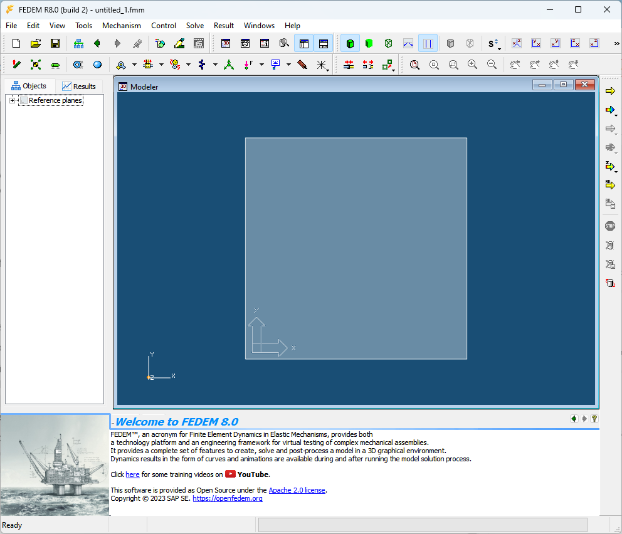Open the Help menu
Screen dimensions: 622x534
coord(292,25)
